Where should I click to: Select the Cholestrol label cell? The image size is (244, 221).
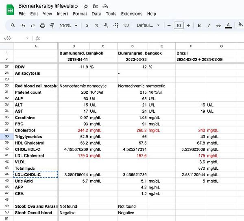click(36, 130)
